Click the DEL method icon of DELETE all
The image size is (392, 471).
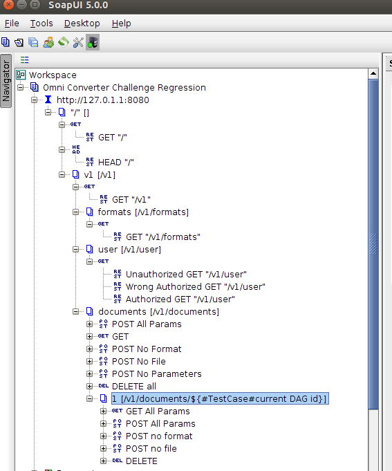point(104,386)
